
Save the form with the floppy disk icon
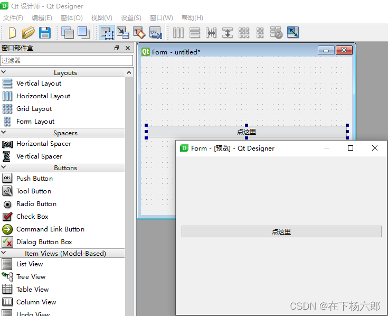[x=45, y=33]
